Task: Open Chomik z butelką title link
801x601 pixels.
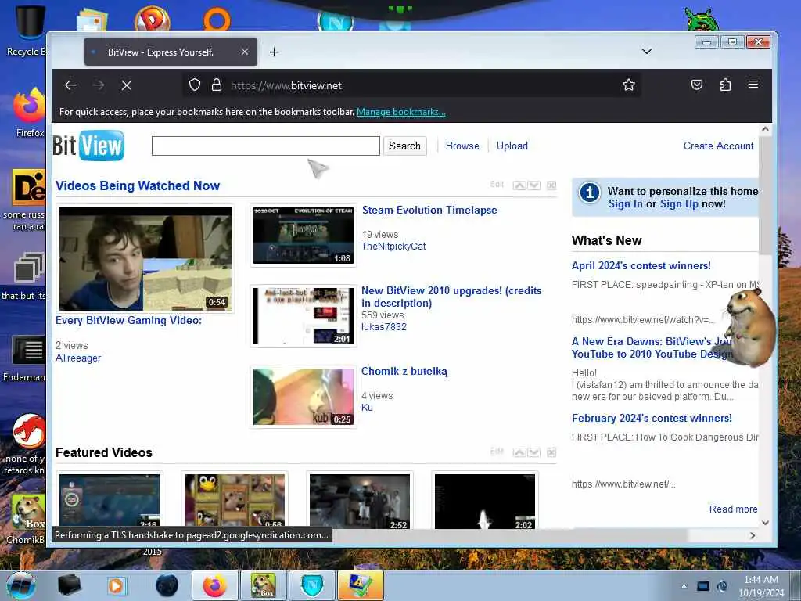Action: tap(404, 372)
